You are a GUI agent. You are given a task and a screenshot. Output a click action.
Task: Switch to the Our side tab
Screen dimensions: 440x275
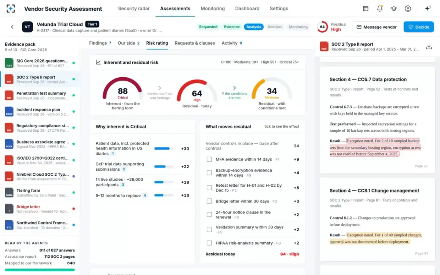129,43
